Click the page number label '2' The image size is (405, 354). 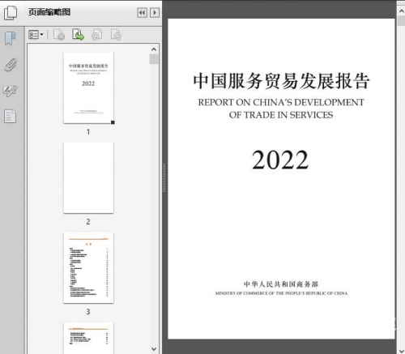(x=88, y=222)
